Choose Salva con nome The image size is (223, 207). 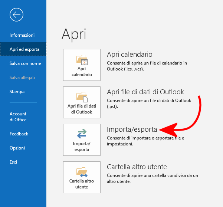[25, 63]
